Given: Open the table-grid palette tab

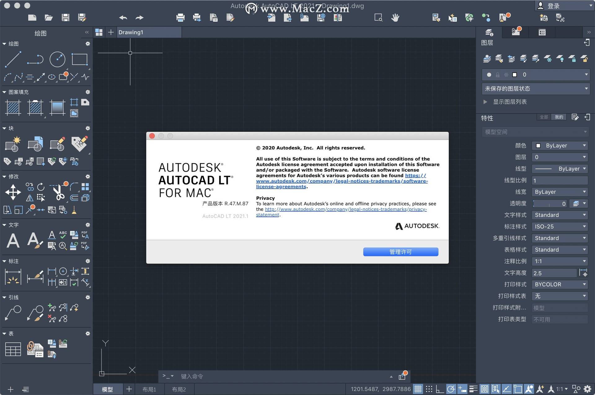Looking at the screenshot, I should pyautogui.click(x=542, y=32).
